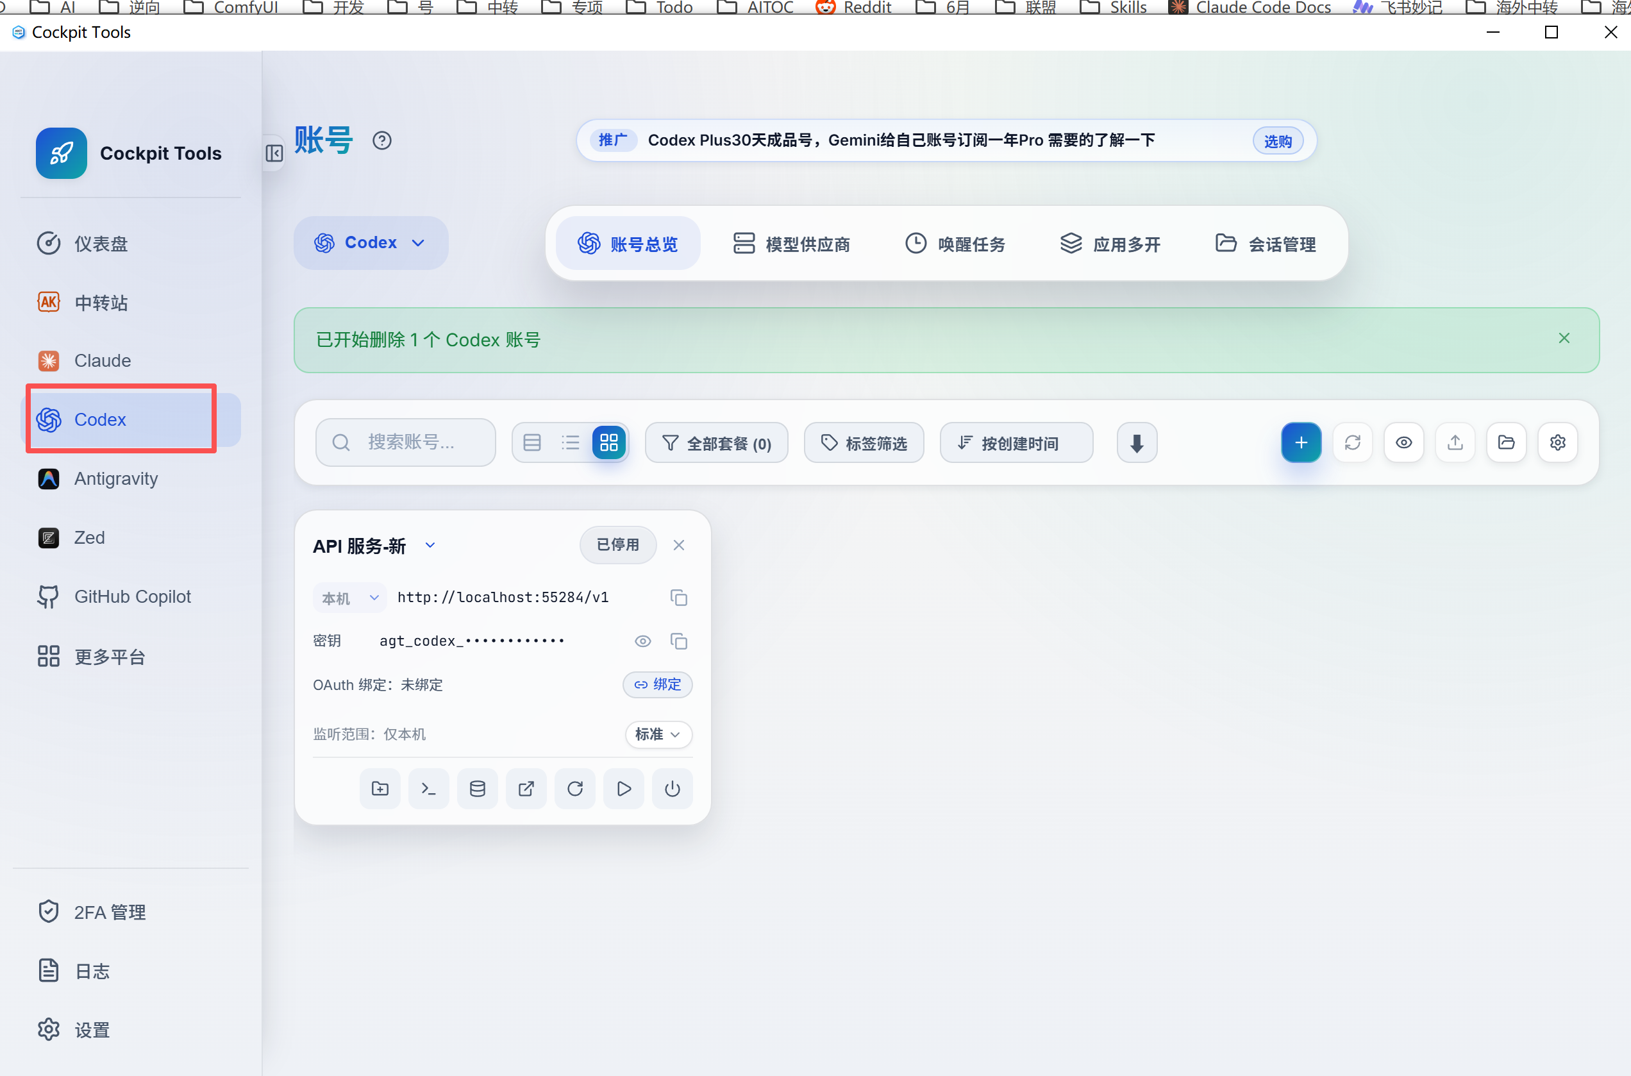Open GitHub Copilot in the sidebar
The height and width of the screenshot is (1076, 1631).
tap(130, 596)
